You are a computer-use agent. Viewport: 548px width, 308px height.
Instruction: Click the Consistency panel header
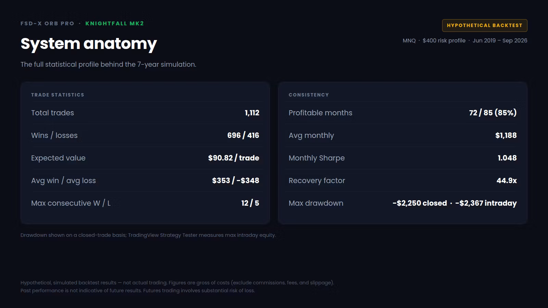pos(309,95)
